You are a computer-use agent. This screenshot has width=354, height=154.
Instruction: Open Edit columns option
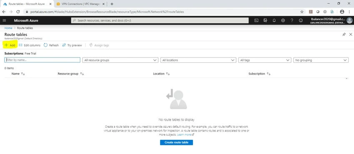click(x=29, y=45)
